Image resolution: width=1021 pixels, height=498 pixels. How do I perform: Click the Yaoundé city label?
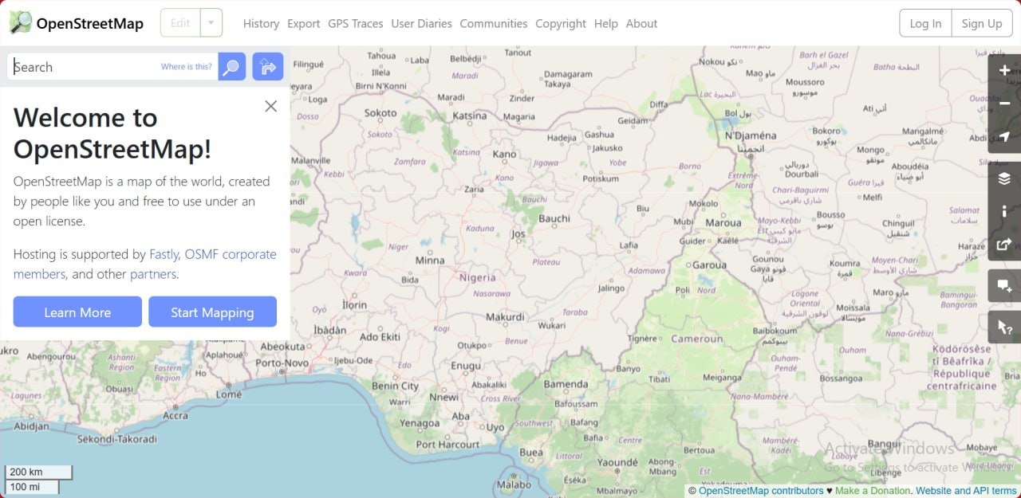point(617,461)
